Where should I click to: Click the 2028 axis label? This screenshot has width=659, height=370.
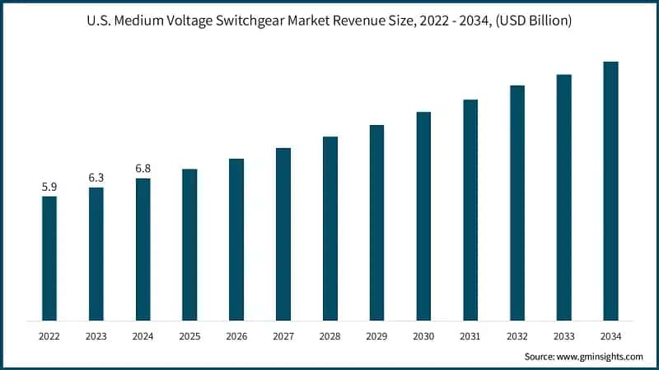330,336
